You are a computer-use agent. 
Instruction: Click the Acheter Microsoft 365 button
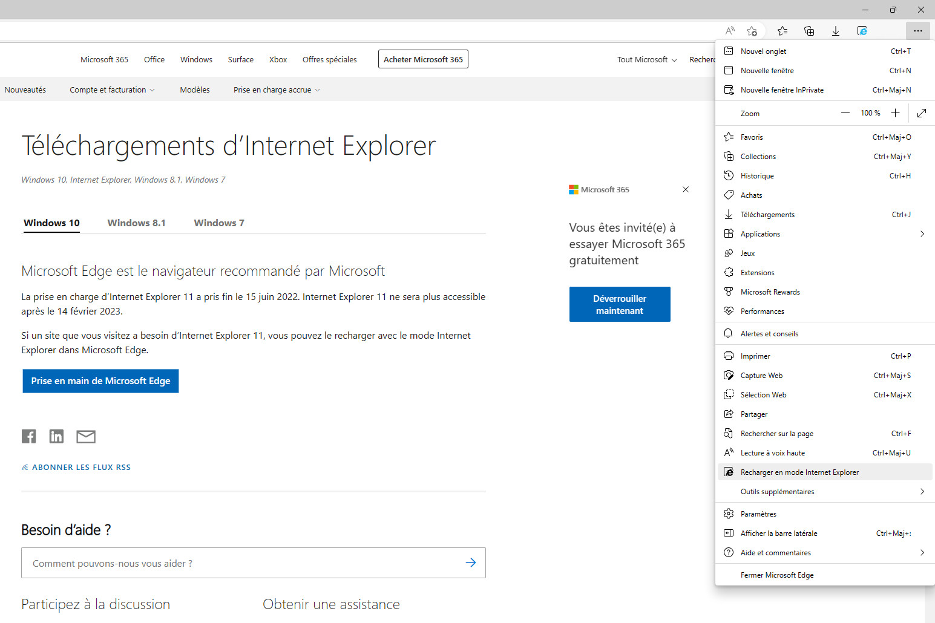423,59
